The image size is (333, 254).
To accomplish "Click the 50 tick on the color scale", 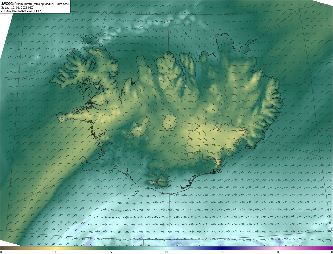I will click(x=331, y=252).
